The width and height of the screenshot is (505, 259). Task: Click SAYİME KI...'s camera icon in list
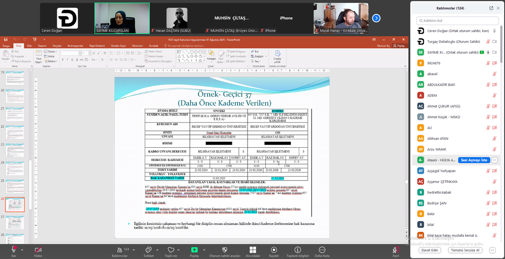click(494, 53)
